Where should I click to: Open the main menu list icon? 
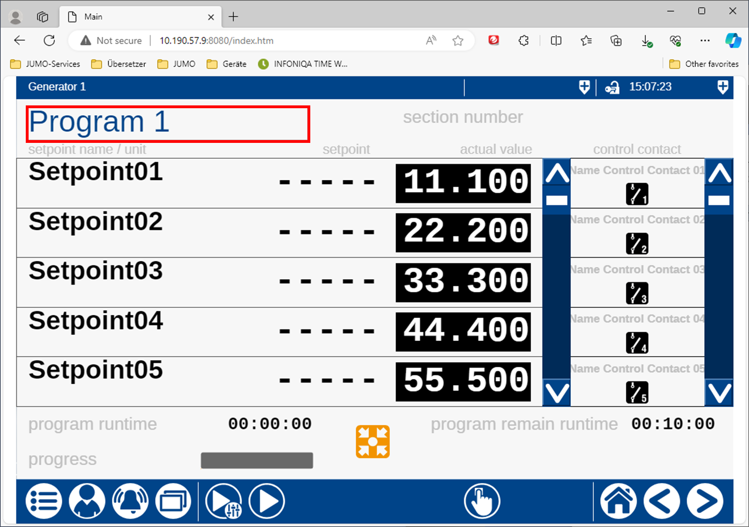(44, 501)
